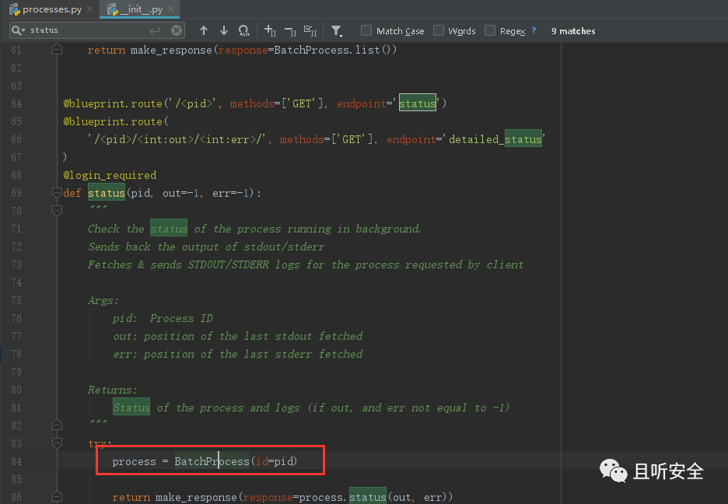The height and width of the screenshot is (504, 728).
Task: Click the highlighted 'status' word in line 71 docstring
Action: (x=169, y=229)
